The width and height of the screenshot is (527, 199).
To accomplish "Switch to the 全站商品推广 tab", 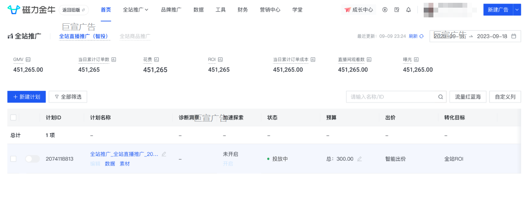I will point(135,36).
